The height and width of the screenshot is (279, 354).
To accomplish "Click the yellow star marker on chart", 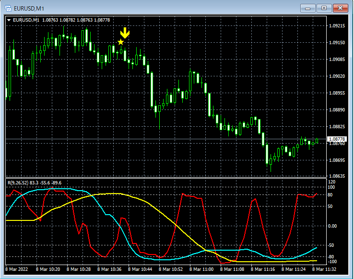I will (121, 42).
